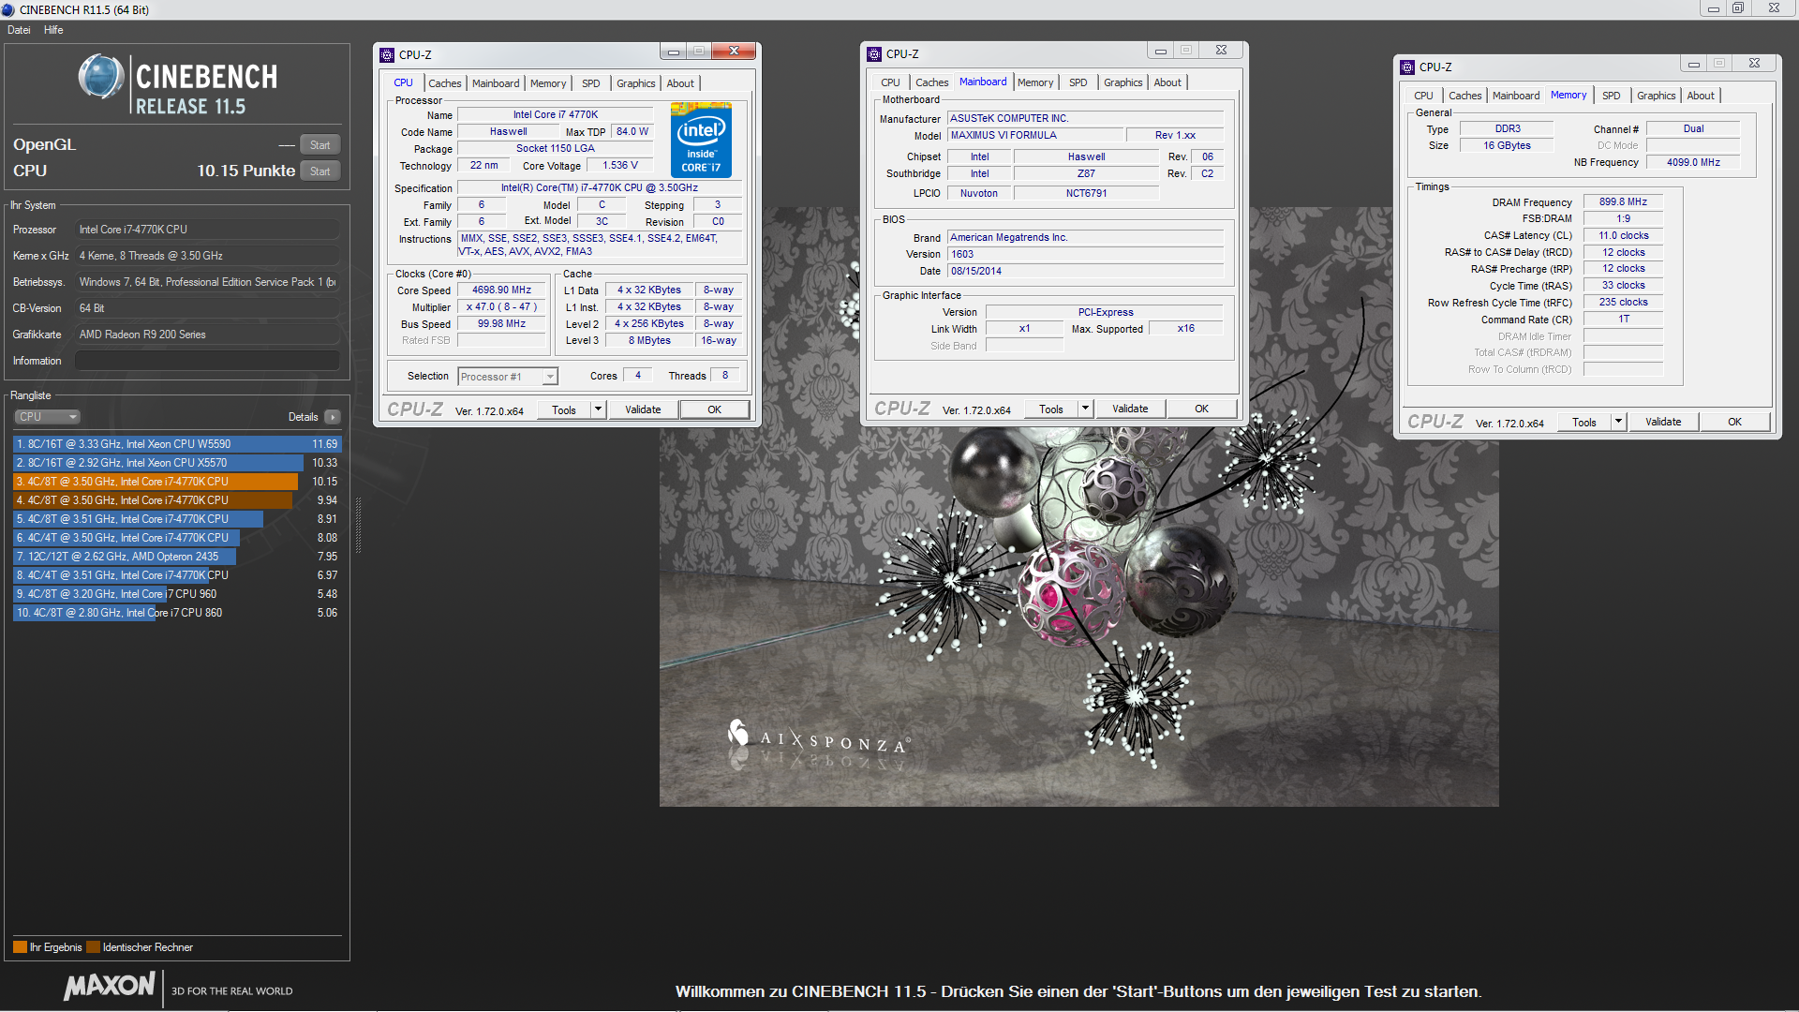Click the Core Speed value 4698.90 MHz
This screenshot has width=1799, height=1012.
click(x=502, y=290)
